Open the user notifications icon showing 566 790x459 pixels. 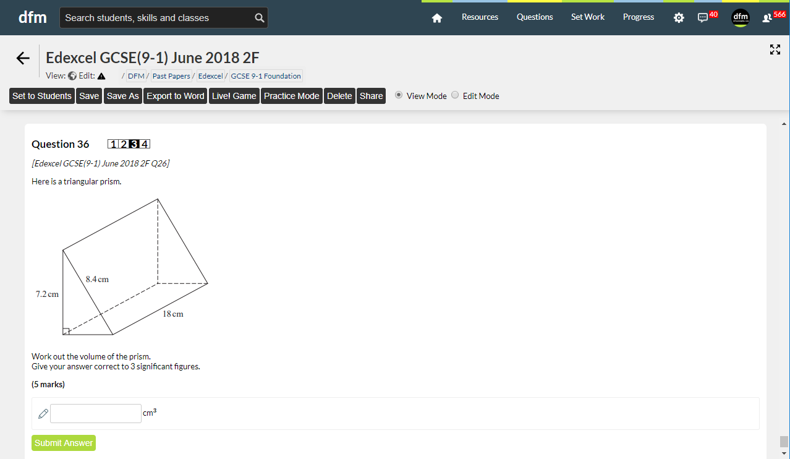pyautogui.click(x=767, y=18)
